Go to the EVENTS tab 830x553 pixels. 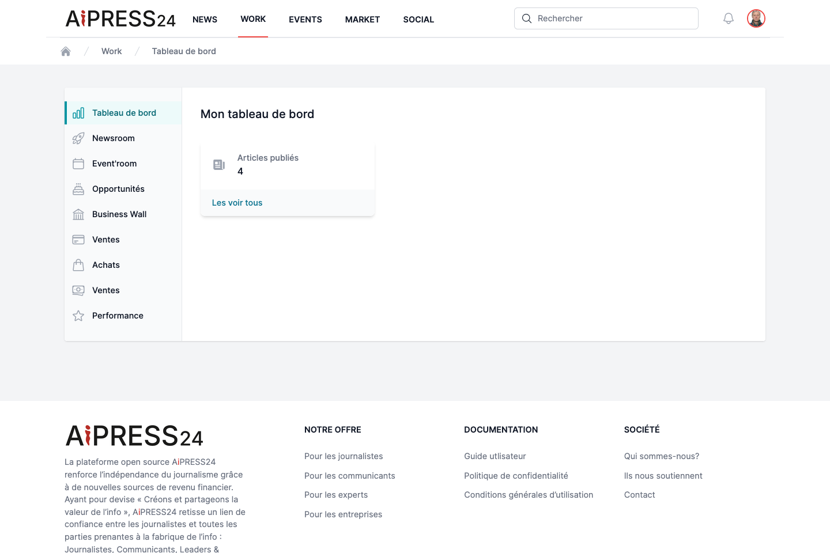[305, 20]
